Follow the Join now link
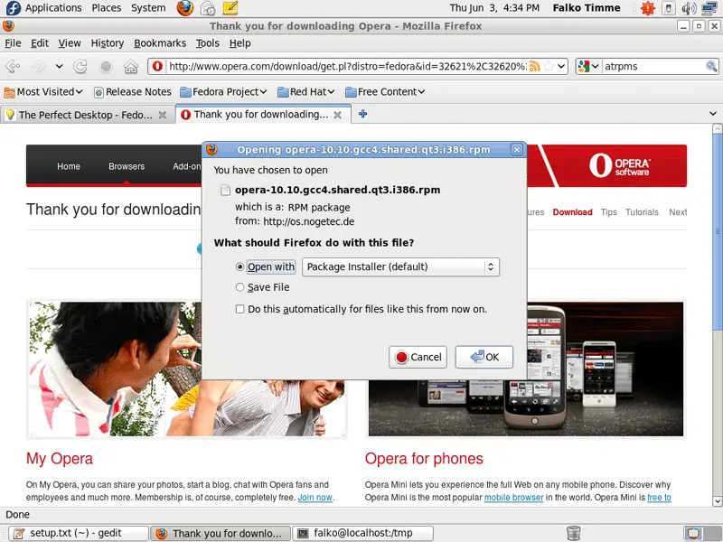The width and height of the screenshot is (723, 542). pos(315,498)
